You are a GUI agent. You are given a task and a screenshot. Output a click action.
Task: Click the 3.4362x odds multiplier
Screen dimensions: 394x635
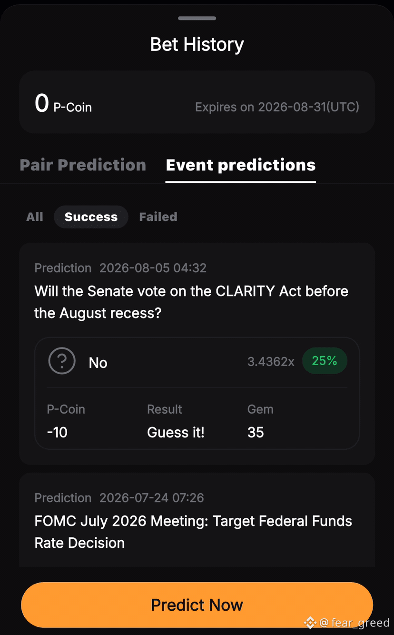coord(271,362)
